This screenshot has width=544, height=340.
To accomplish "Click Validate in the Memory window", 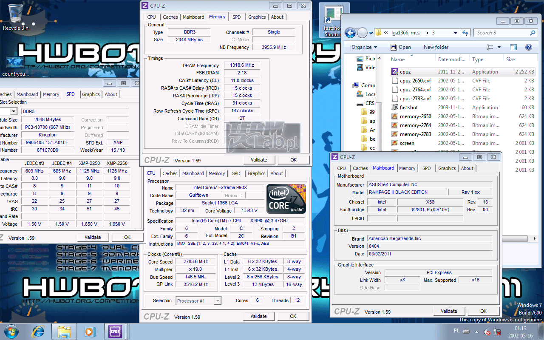I will point(259,160).
